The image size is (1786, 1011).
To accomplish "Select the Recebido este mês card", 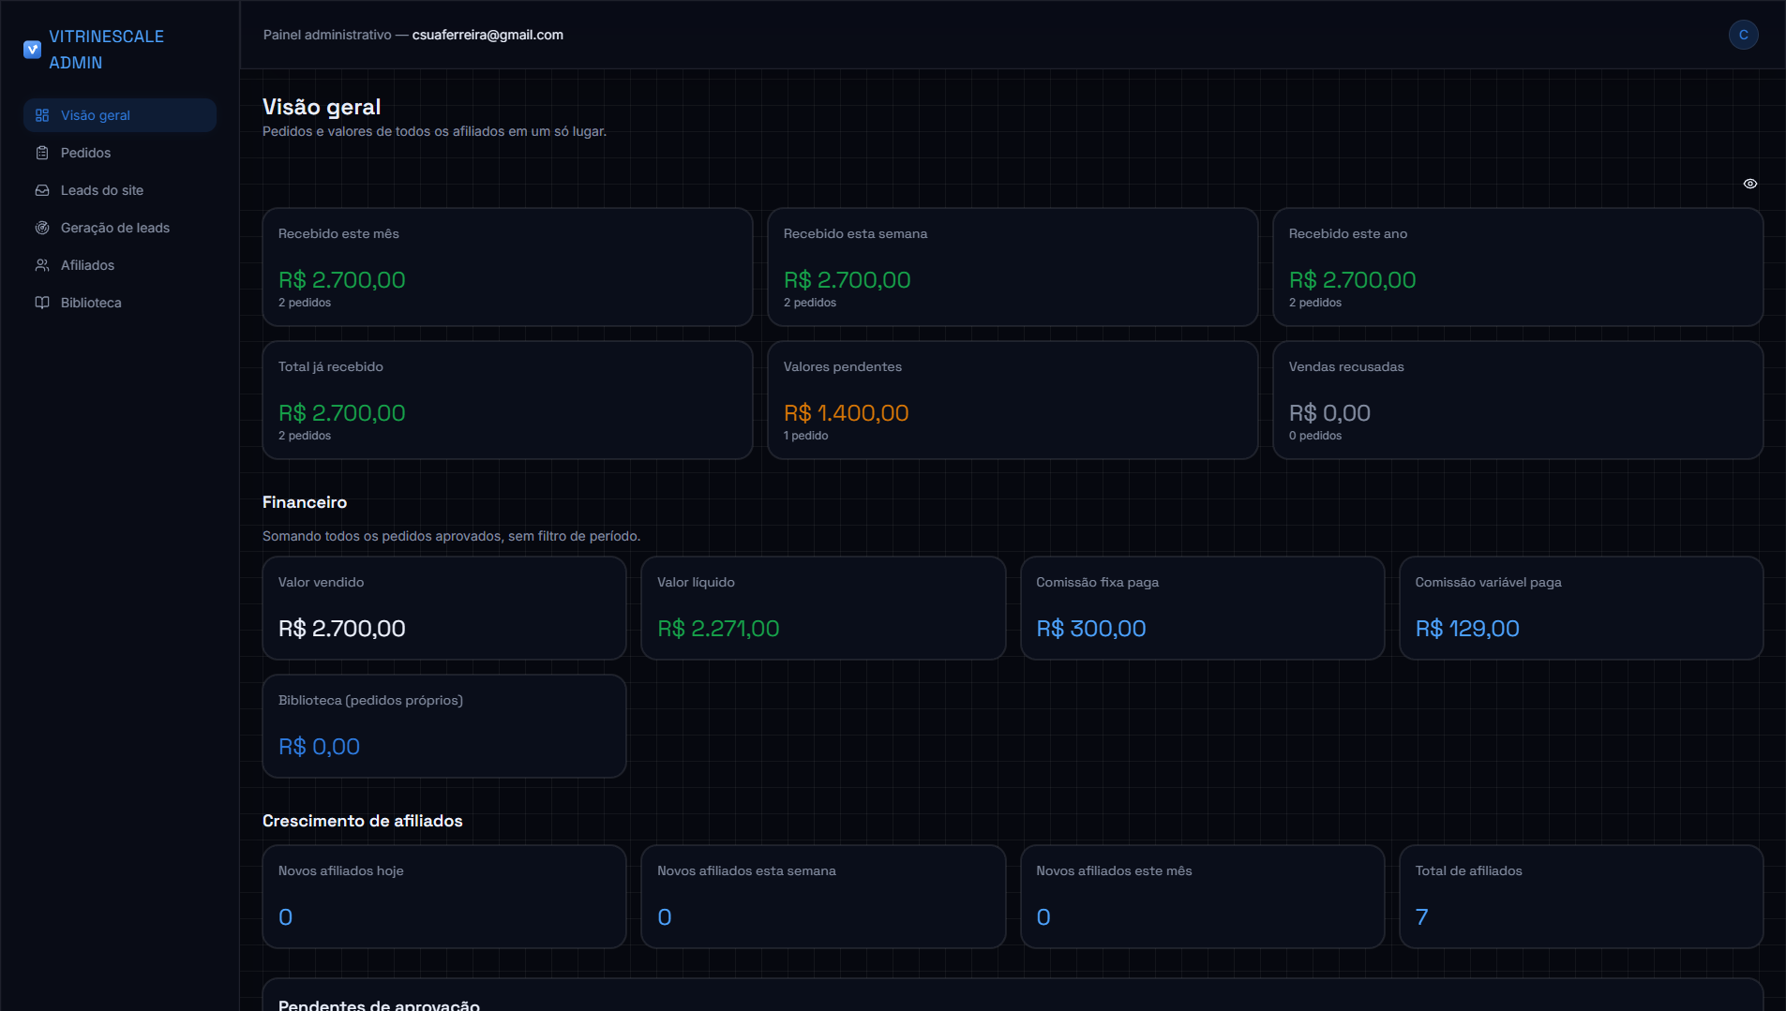I will (507, 267).
